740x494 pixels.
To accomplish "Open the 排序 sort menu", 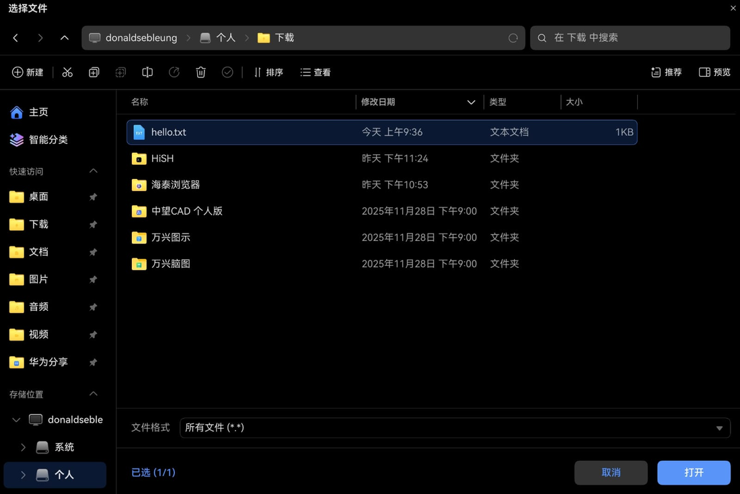I will 268,72.
